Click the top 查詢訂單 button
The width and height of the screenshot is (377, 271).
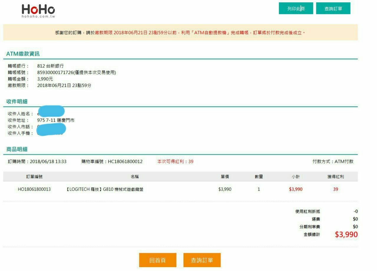333,9
